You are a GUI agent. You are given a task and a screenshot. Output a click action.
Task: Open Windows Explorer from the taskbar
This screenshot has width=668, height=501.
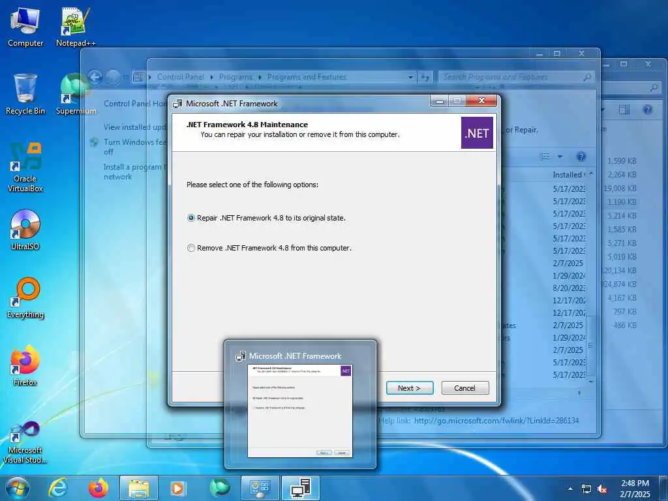click(x=139, y=488)
